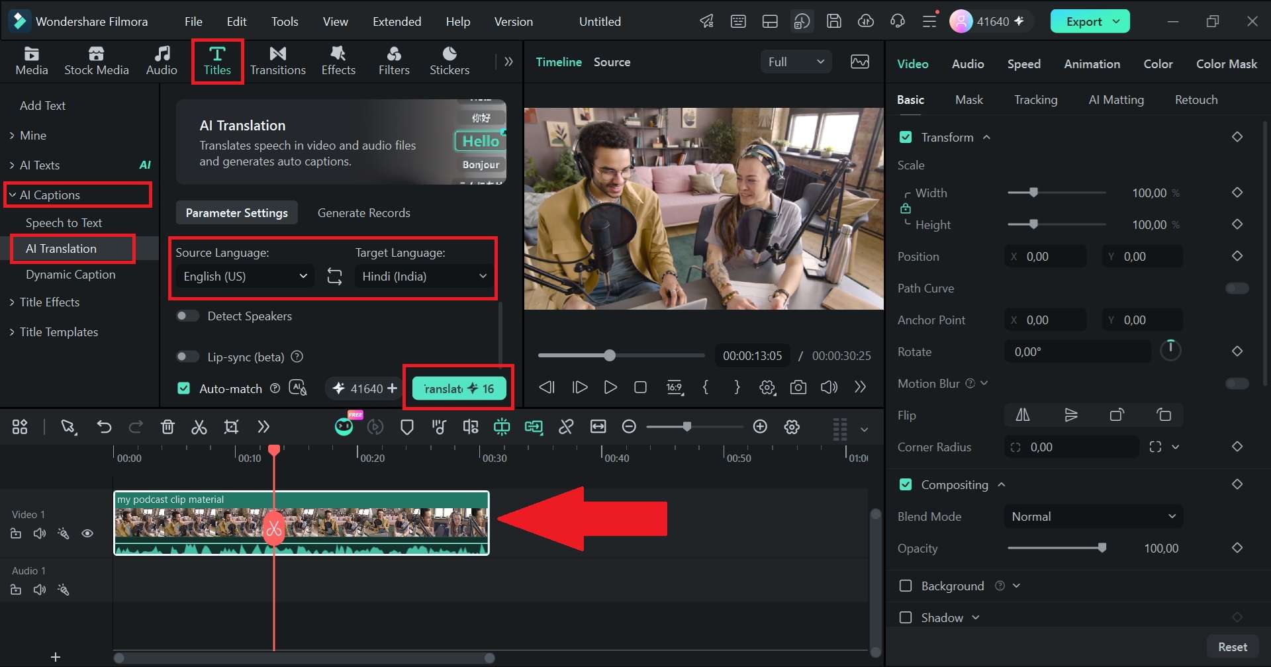Delete the selected clip with trash icon
The image size is (1271, 667).
click(167, 427)
